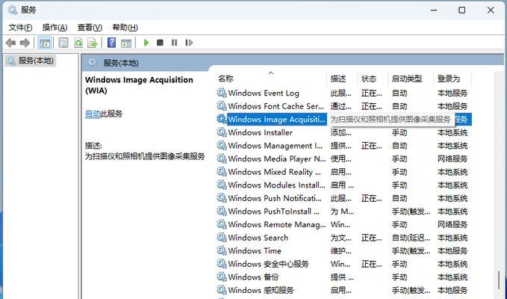This screenshot has height=299, width=507.
Task: Click gear icon of Windows Font Cache Service
Action: (222, 106)
